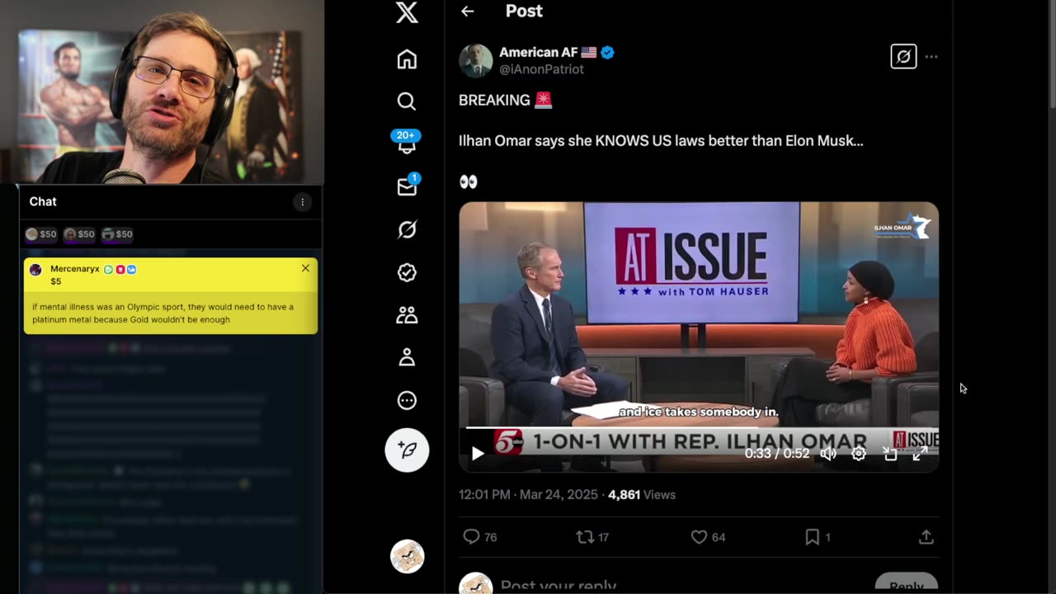Image resolution: width=1056 pixels, height=594 pixels.
Task: Open the post timestamp 12:01 PM link
Action: point(528,494)
